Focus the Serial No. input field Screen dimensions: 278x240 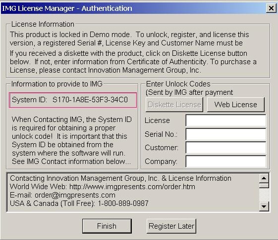click(x=225, y=134)
